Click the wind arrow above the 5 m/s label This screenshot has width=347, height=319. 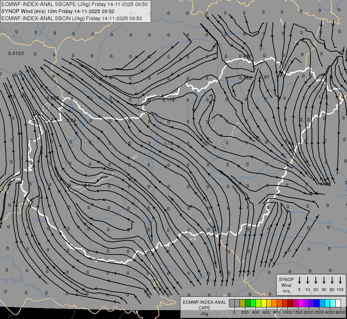tap(300, 280)
